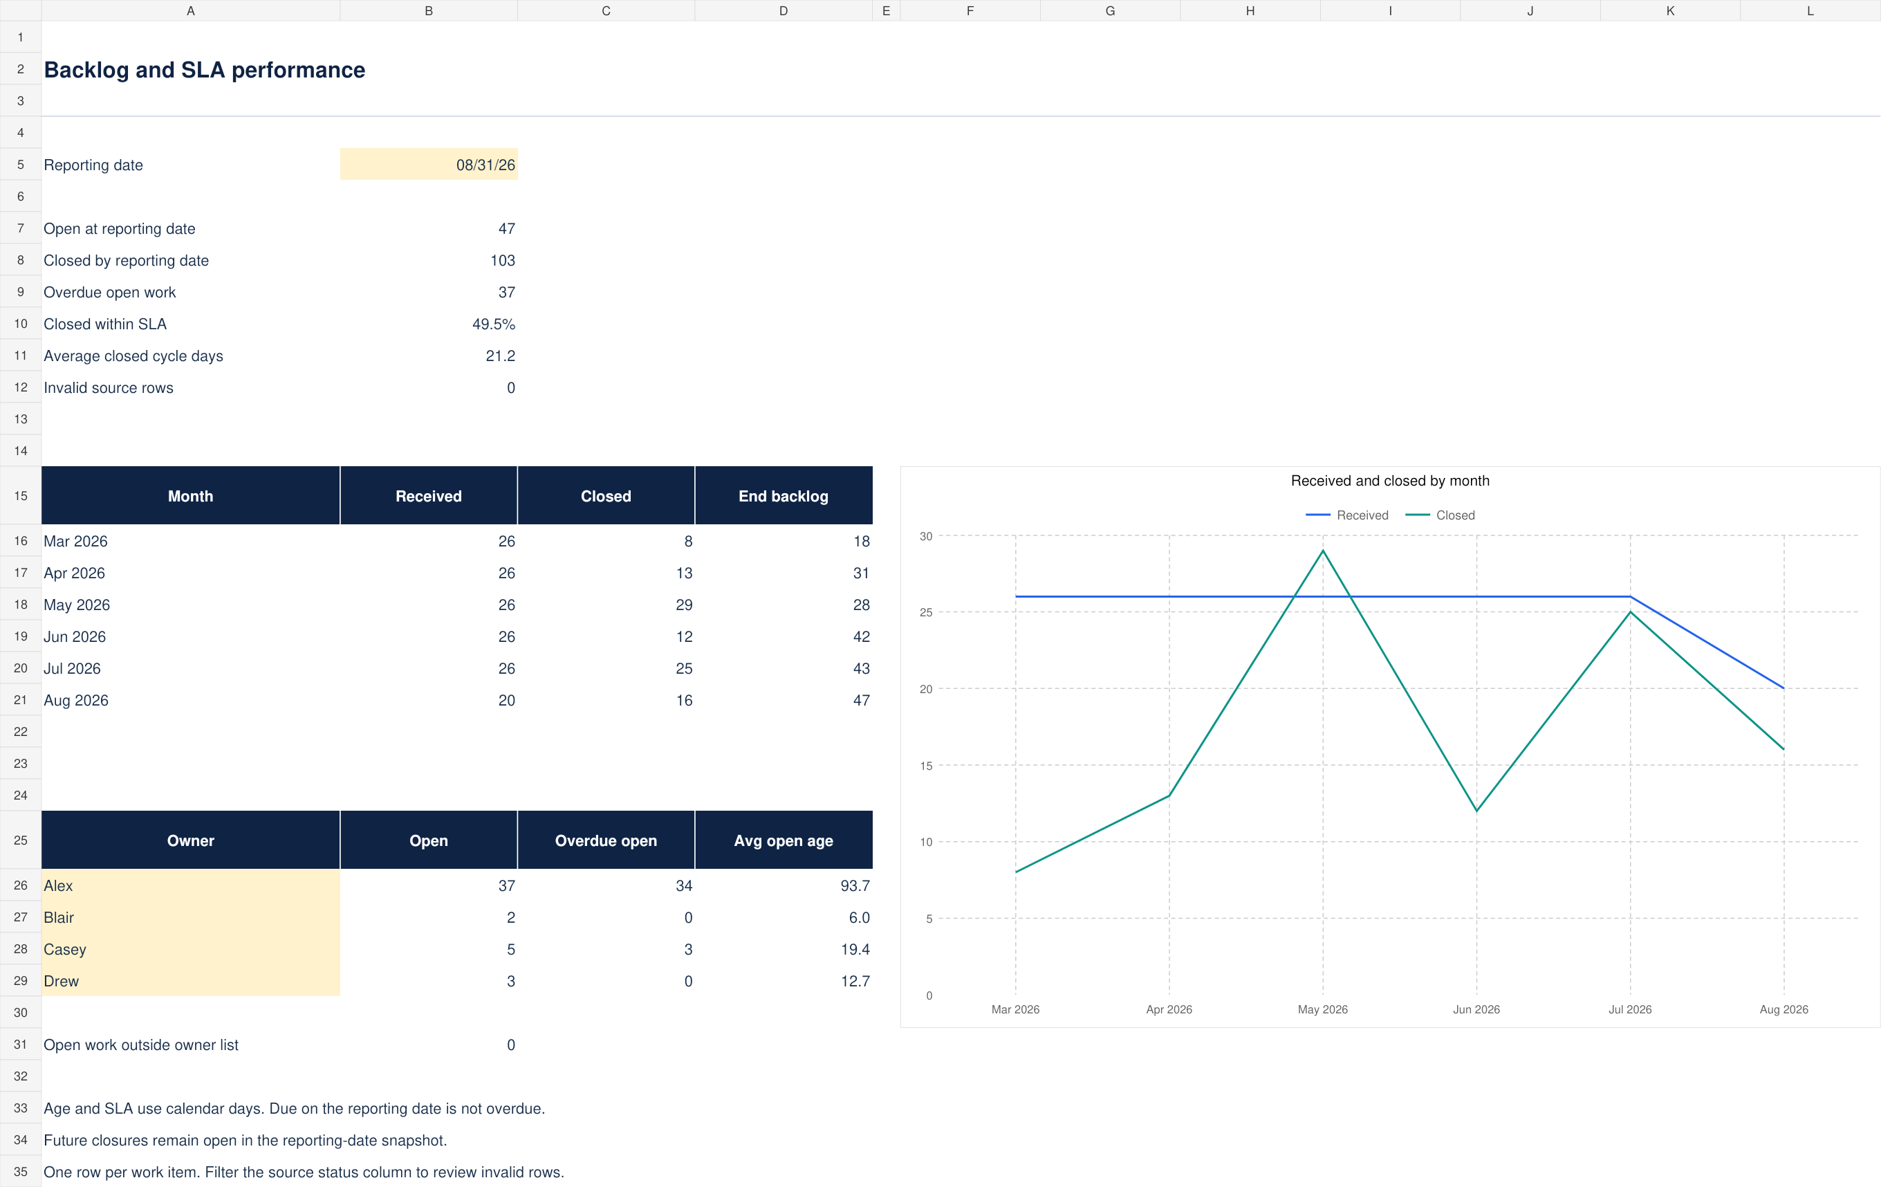Image resolution: width=1881 pixels, height=1187 pixels.
Task: Select the 'Jul 2026' month cell
Action: [x=191, y=668]
